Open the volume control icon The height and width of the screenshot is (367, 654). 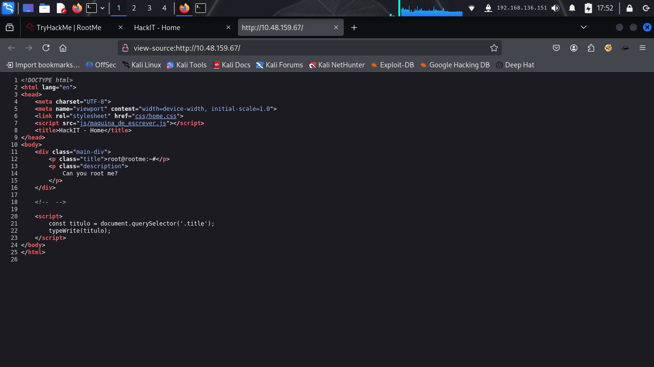tap(555, 8)
